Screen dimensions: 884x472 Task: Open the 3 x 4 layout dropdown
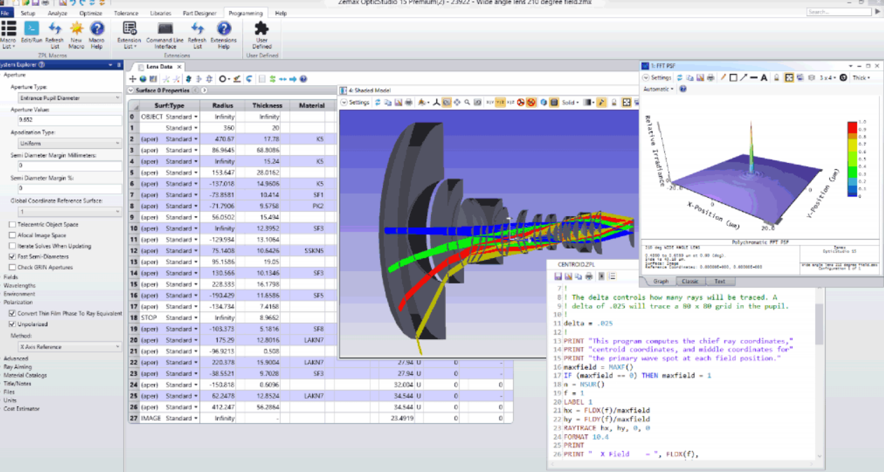pos(828,77)
